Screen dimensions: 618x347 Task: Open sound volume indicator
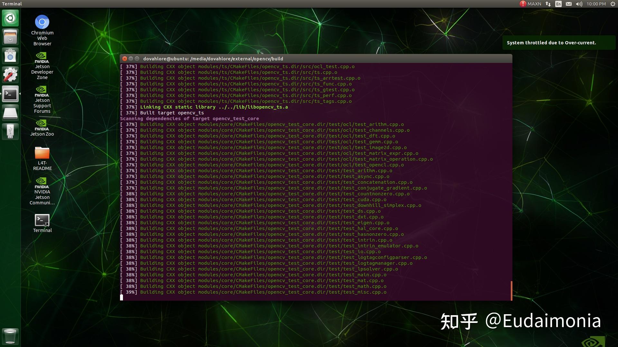[579, 4]
